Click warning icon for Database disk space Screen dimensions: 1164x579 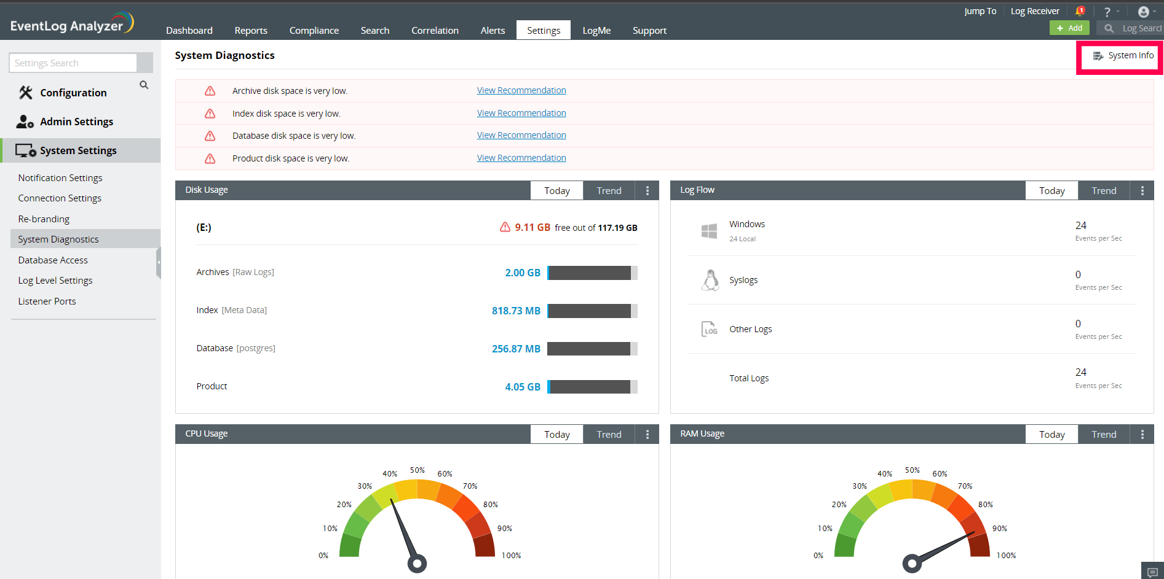click(x=210, y=136)
